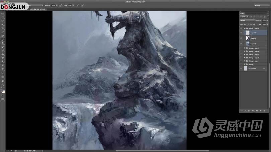
Task: Select the Brush tool
Action: pyautogui.click(x=3, y=40)
